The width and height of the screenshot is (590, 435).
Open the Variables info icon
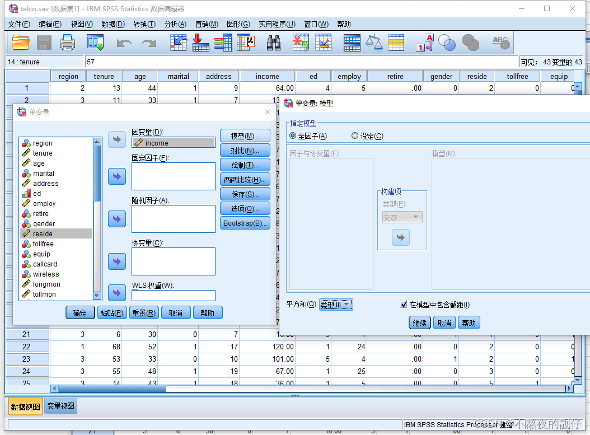click(223, 43)
